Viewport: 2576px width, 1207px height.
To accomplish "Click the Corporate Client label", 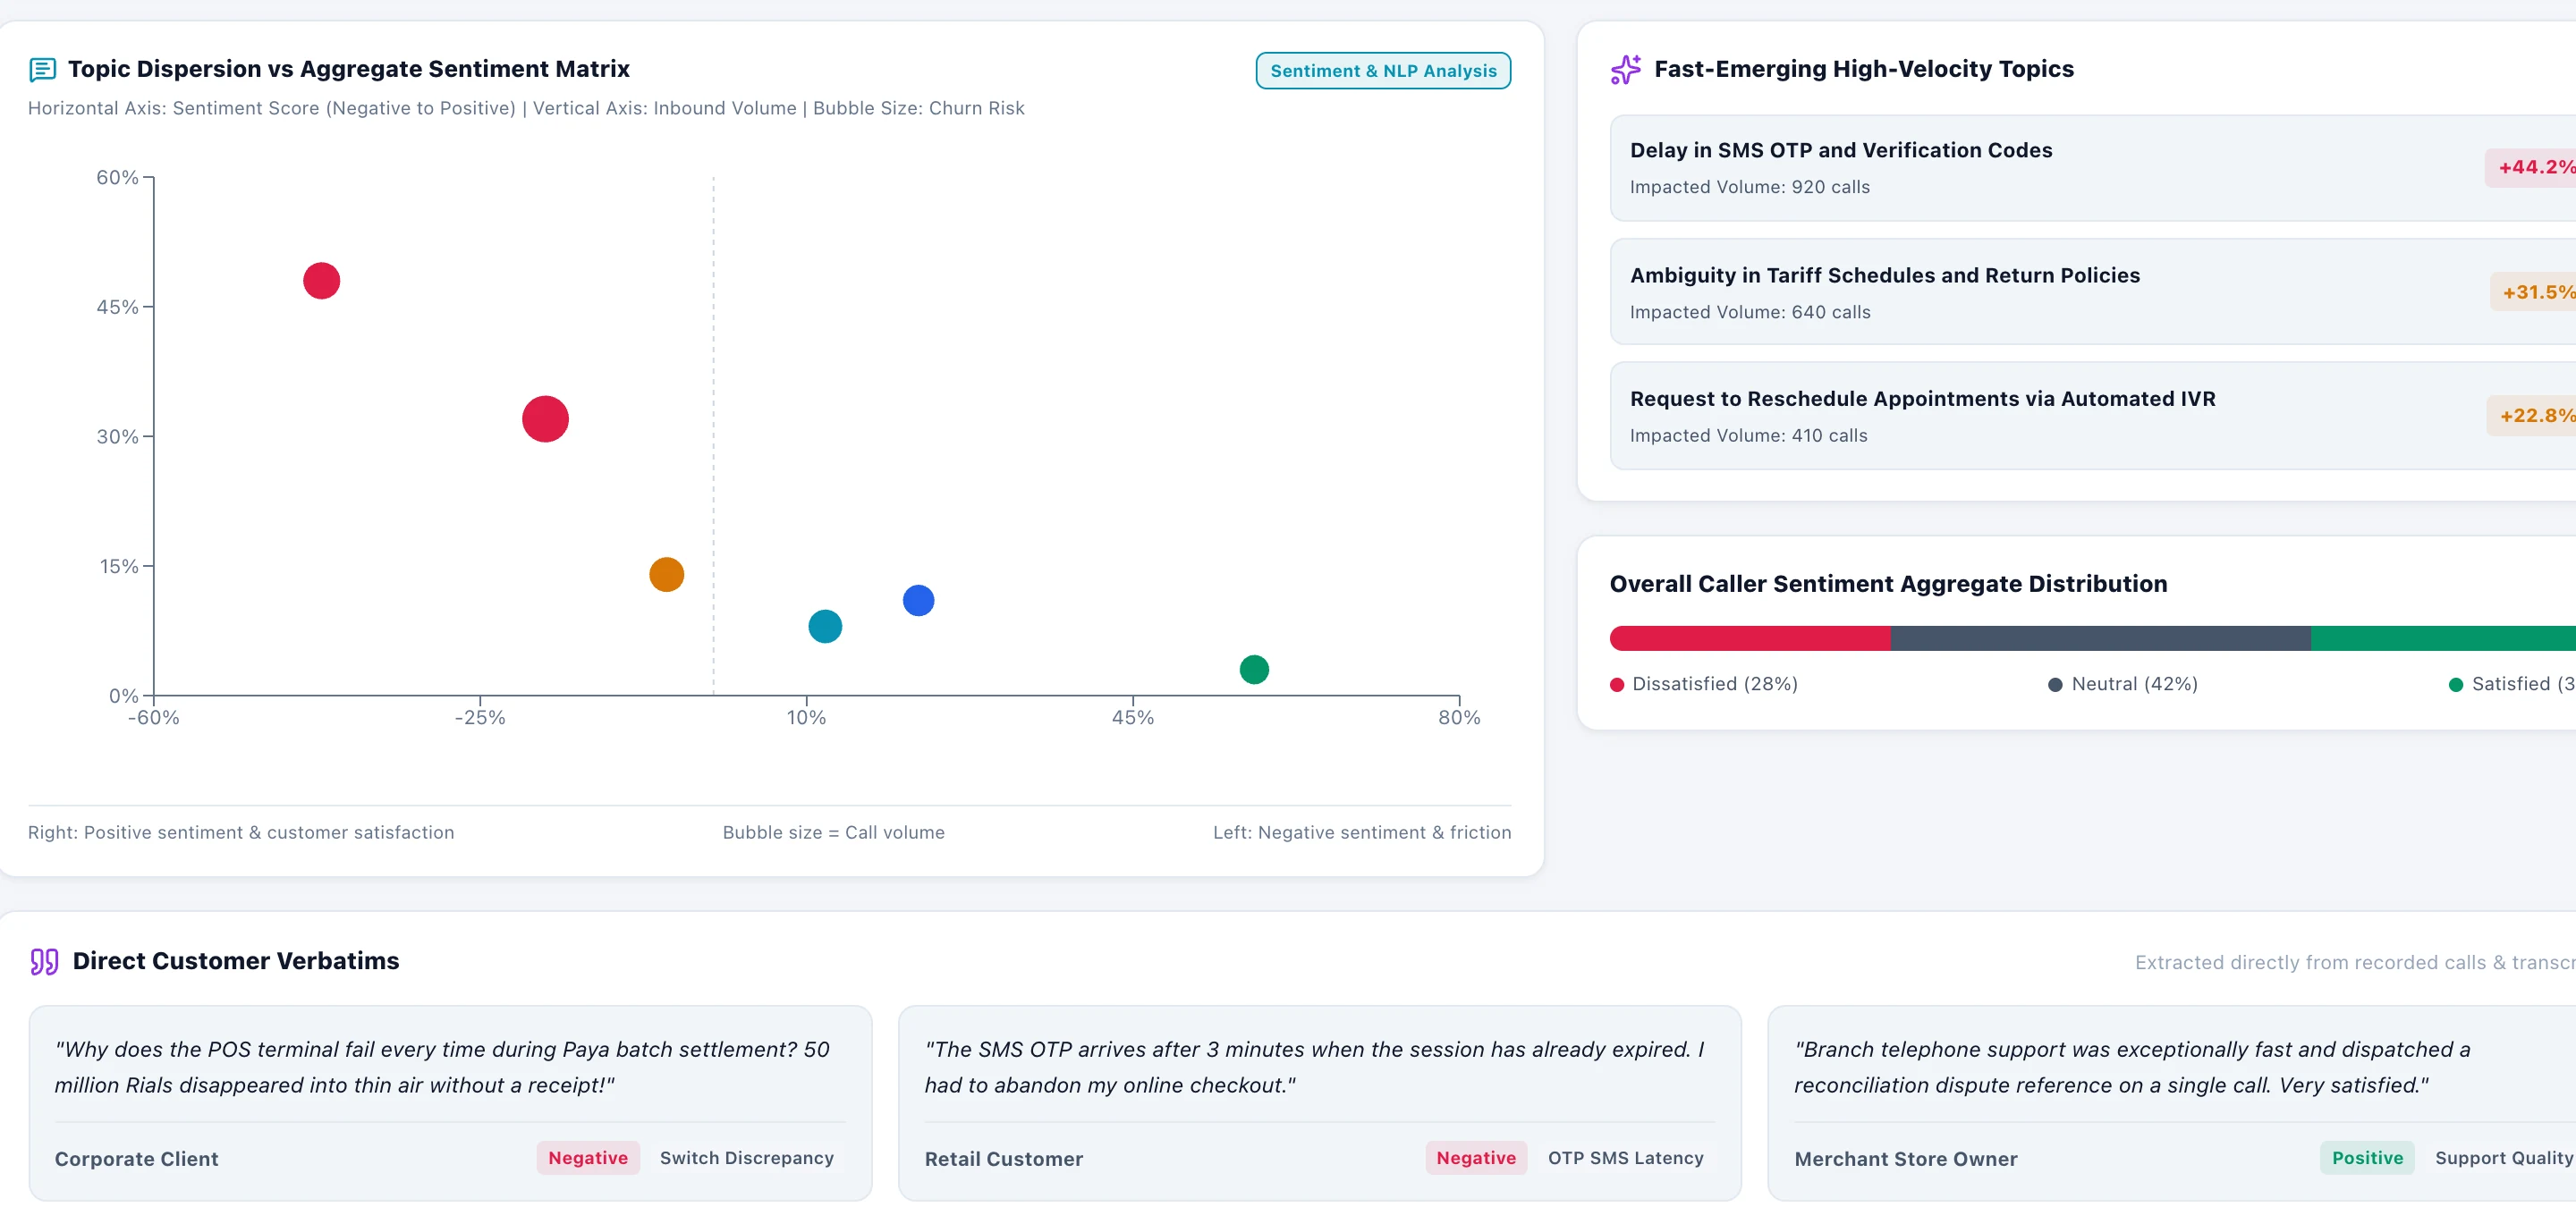I will coord(136,1159).
